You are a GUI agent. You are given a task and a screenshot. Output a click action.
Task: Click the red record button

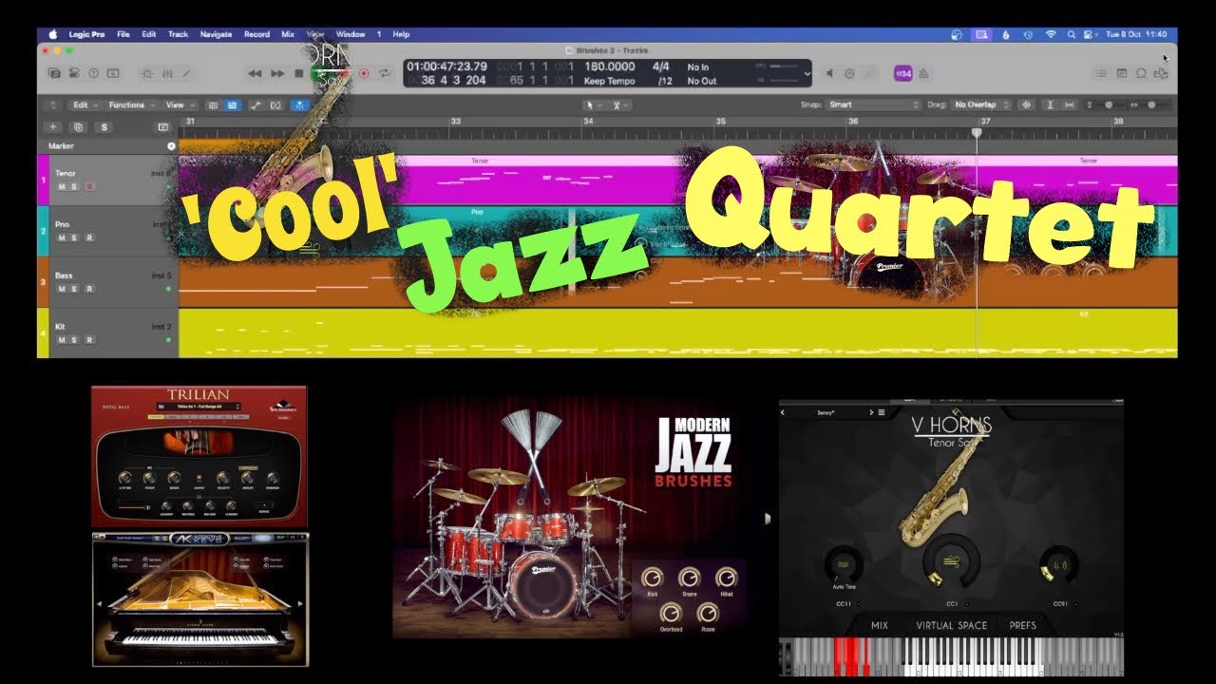click(364, 73)
